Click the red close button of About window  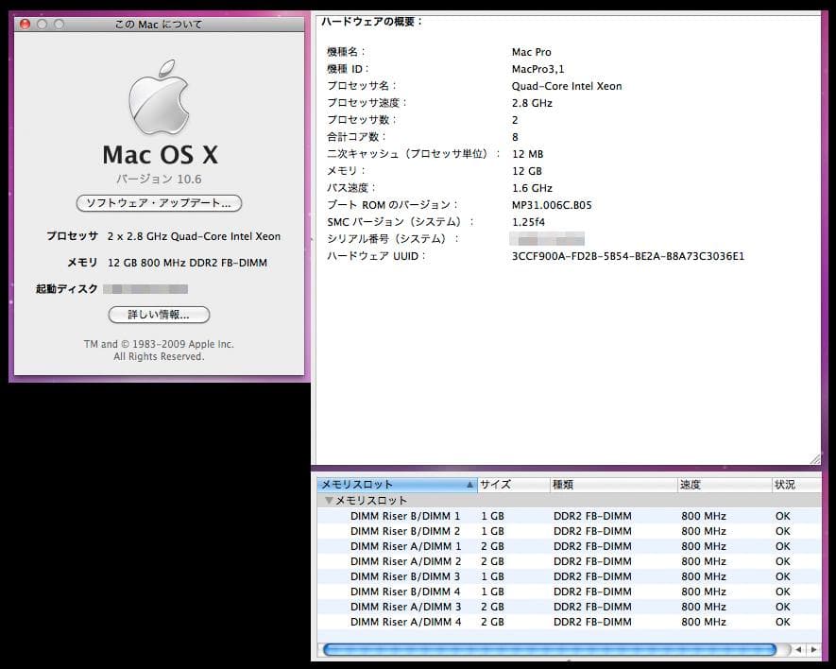24,24
